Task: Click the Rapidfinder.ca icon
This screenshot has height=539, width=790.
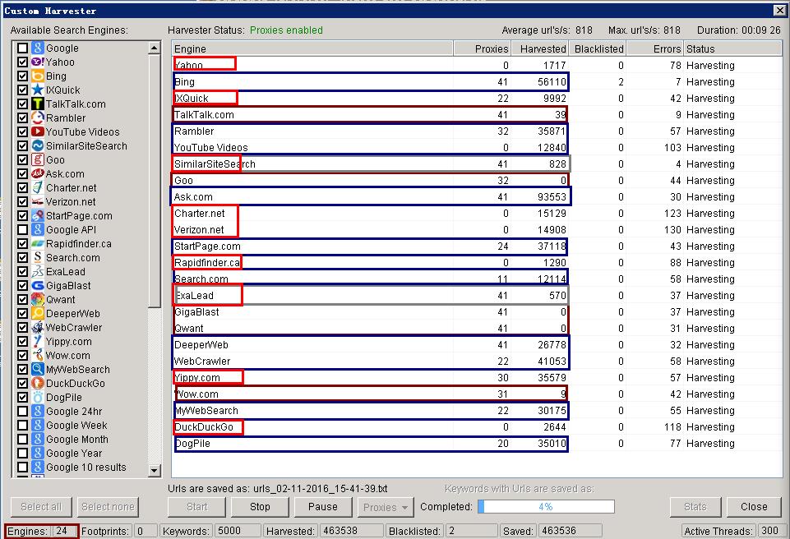Action: (37, 243)
